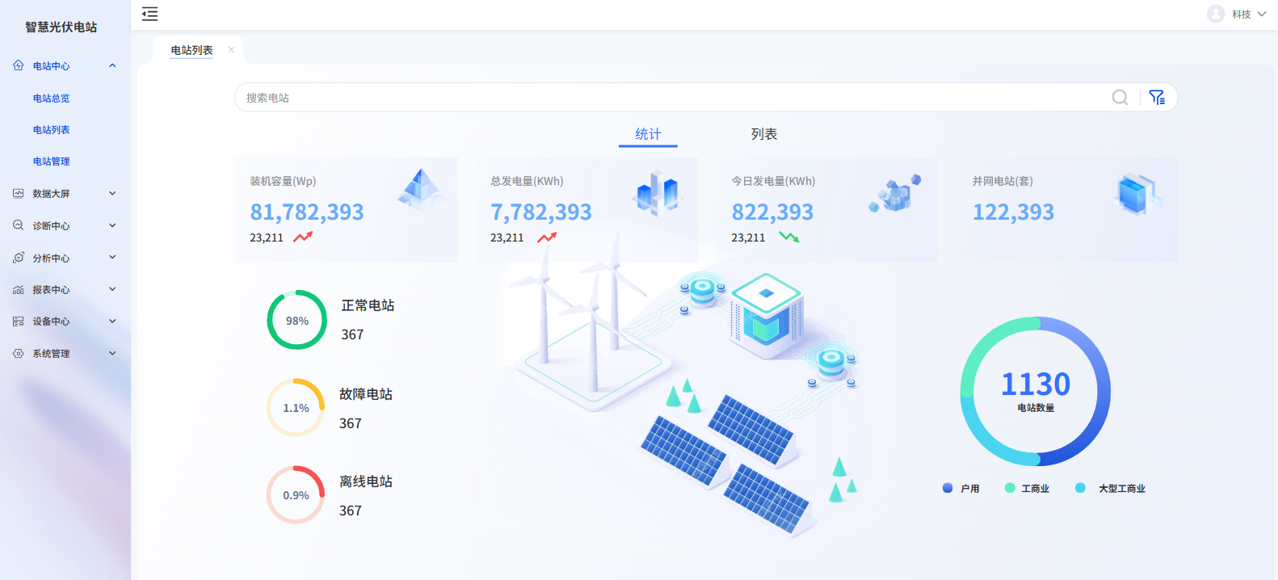This screenshot has height=580, width=1278.
Task: Toggle the 户用 legend item
Action: tap(961, 488)
